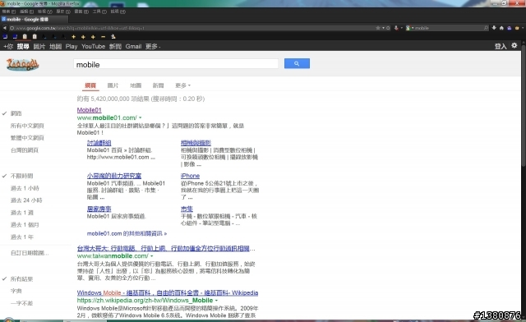Select 過去 1 週 time filter
526x322 pixels.
22,213
